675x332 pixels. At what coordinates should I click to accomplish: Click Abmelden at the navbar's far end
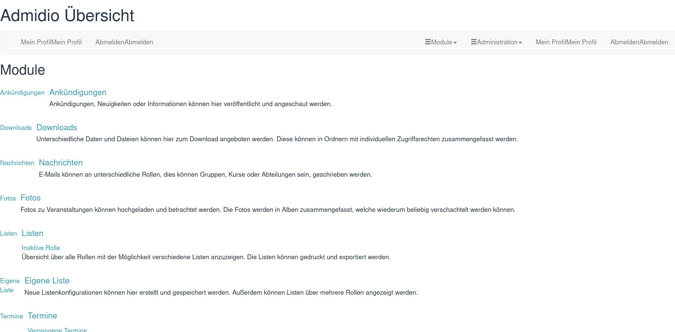pyautogui.click(x=639, y=42)
